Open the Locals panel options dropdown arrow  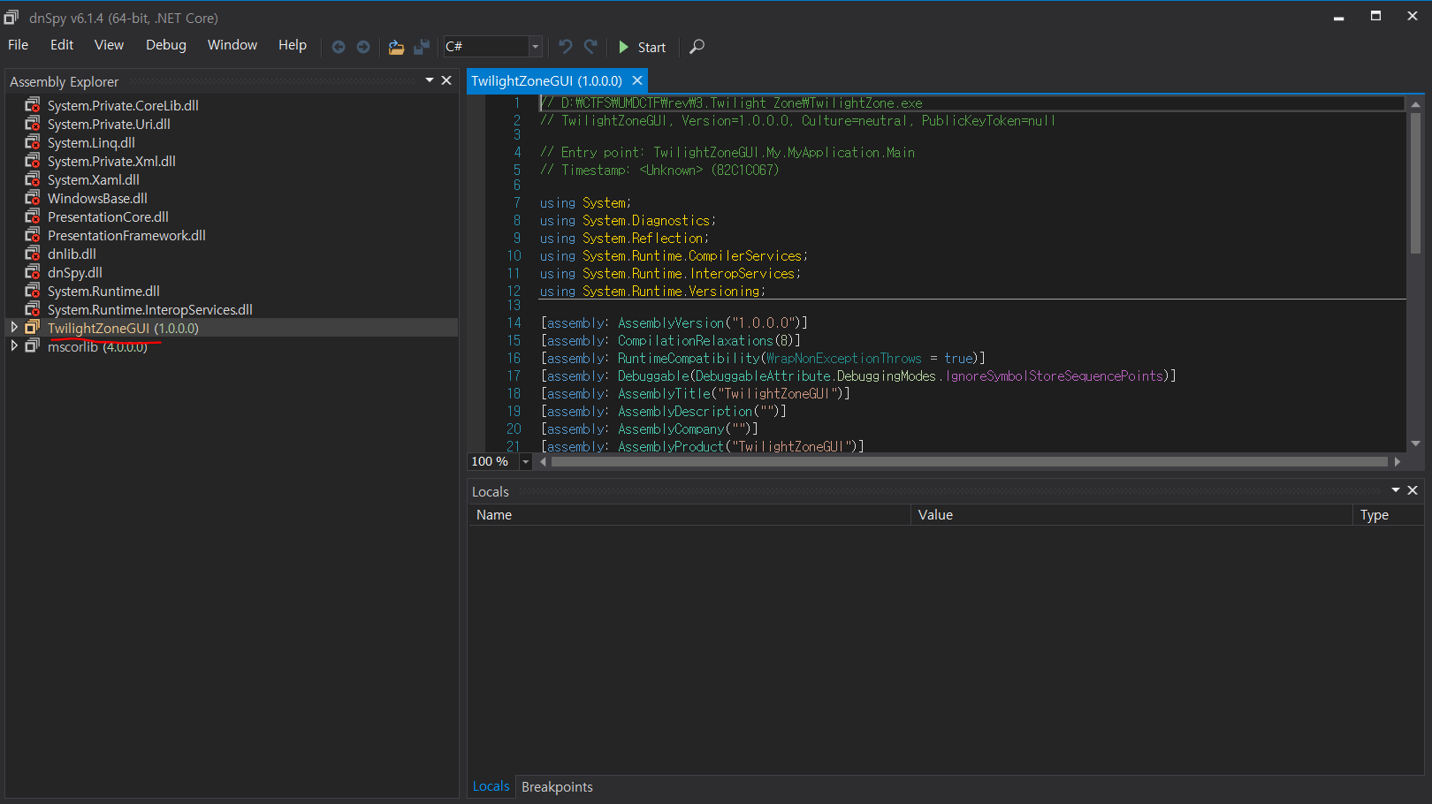point(1396,490)
